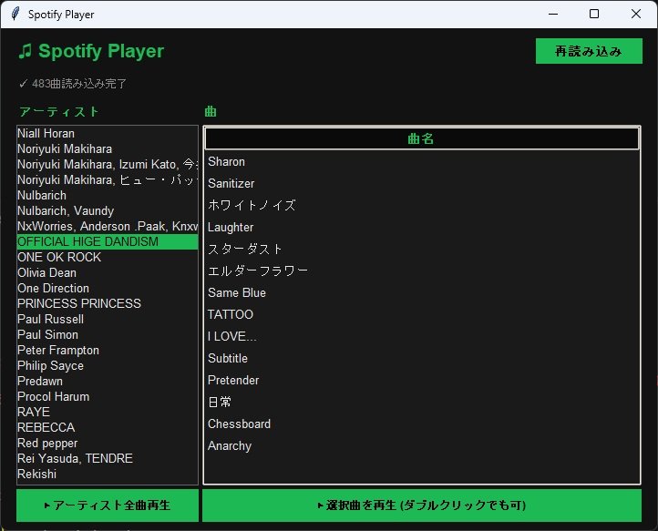
Task: Select artist Niall Horan
Action: [108, 133]
